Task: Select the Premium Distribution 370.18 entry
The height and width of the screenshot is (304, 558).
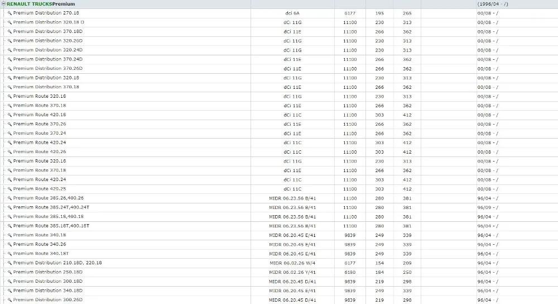Action: tap(46, 87)
